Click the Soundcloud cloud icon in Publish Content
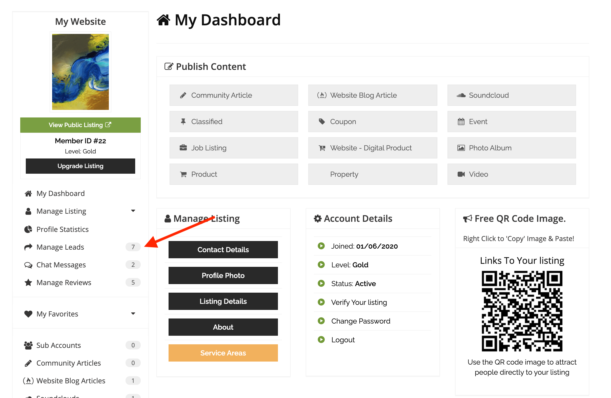This screenshot has width=611, height=398. coord(461,95)
